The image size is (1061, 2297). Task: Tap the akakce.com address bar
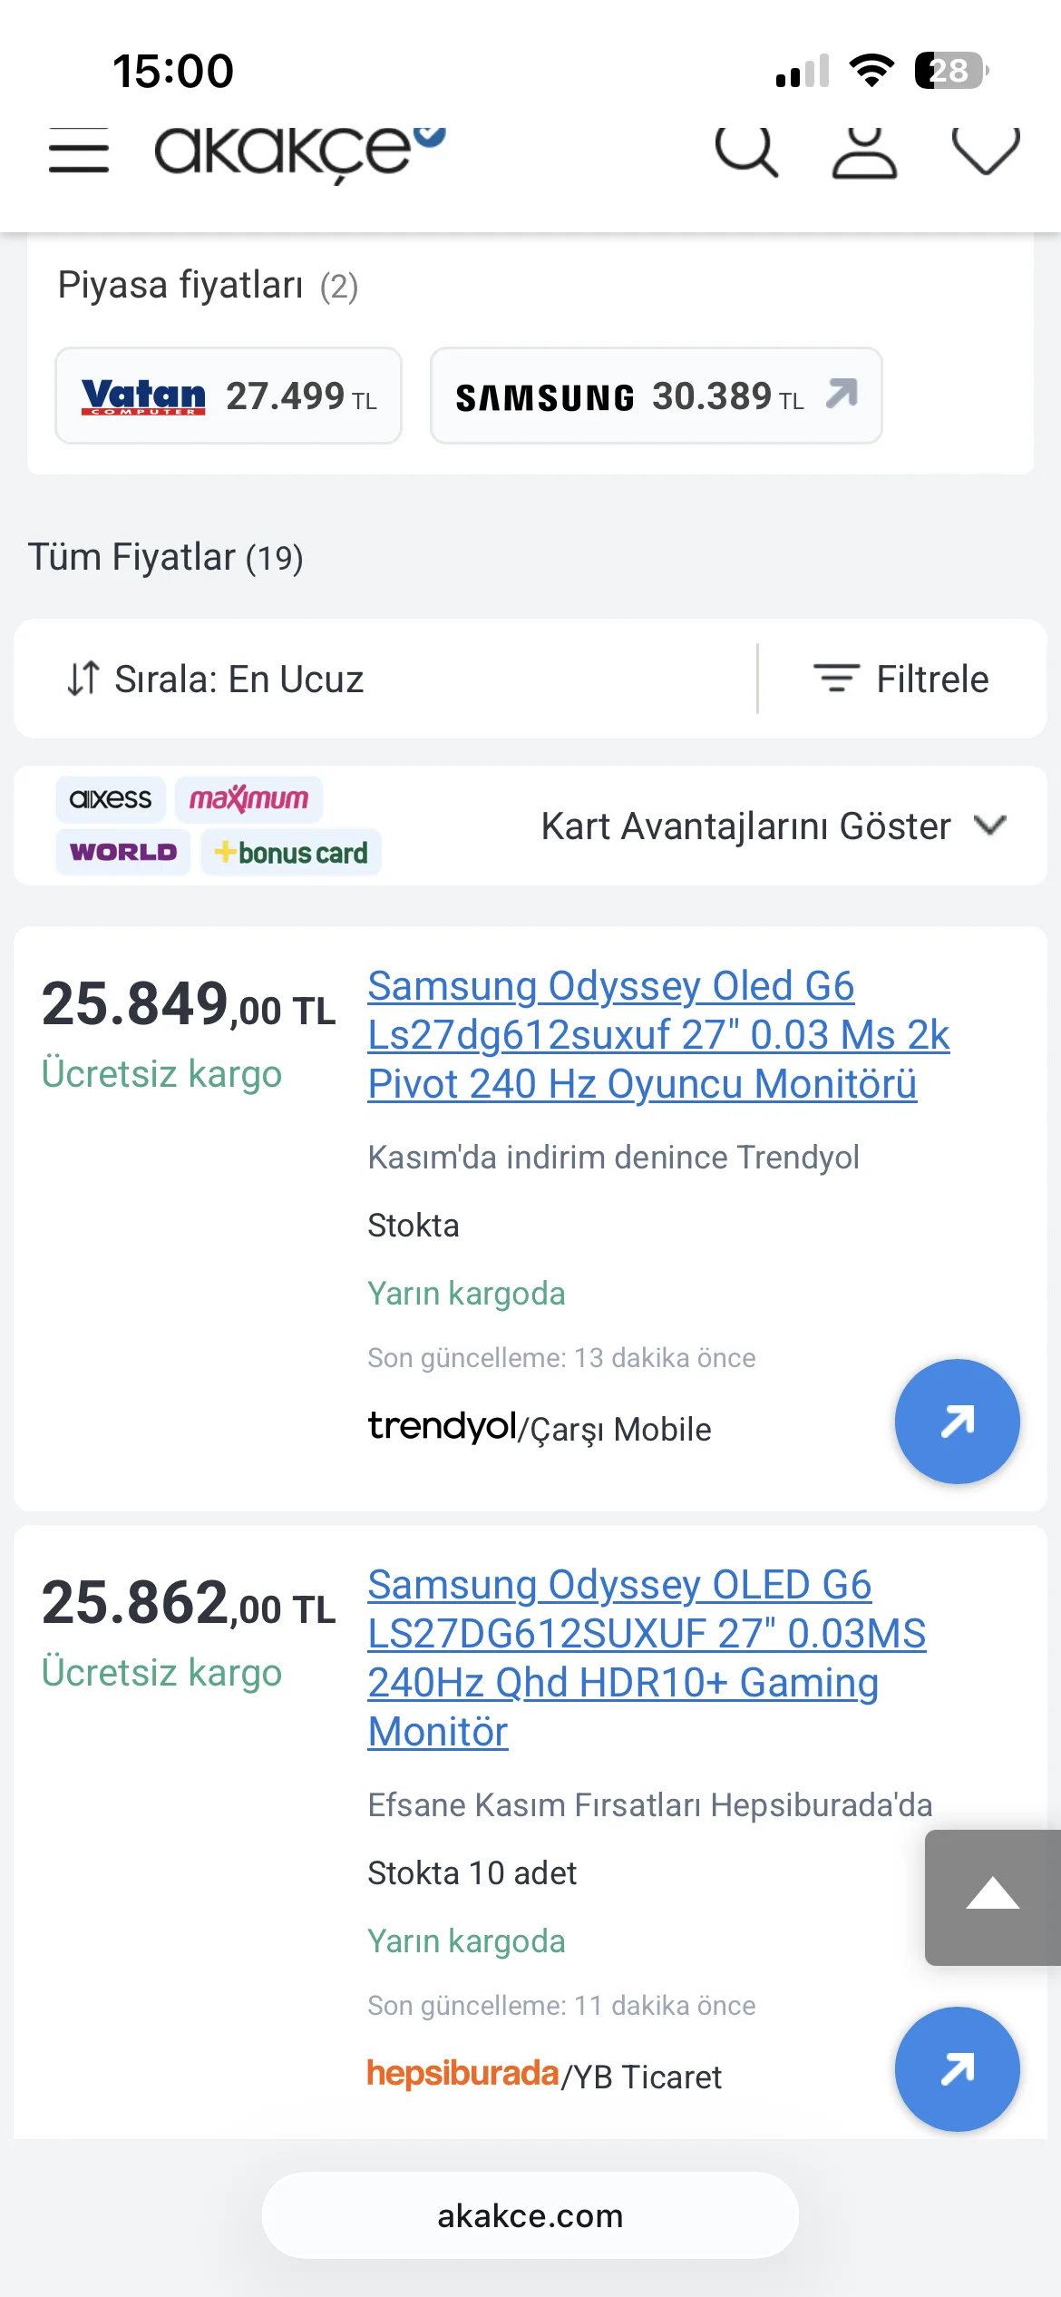(530, 2215)
